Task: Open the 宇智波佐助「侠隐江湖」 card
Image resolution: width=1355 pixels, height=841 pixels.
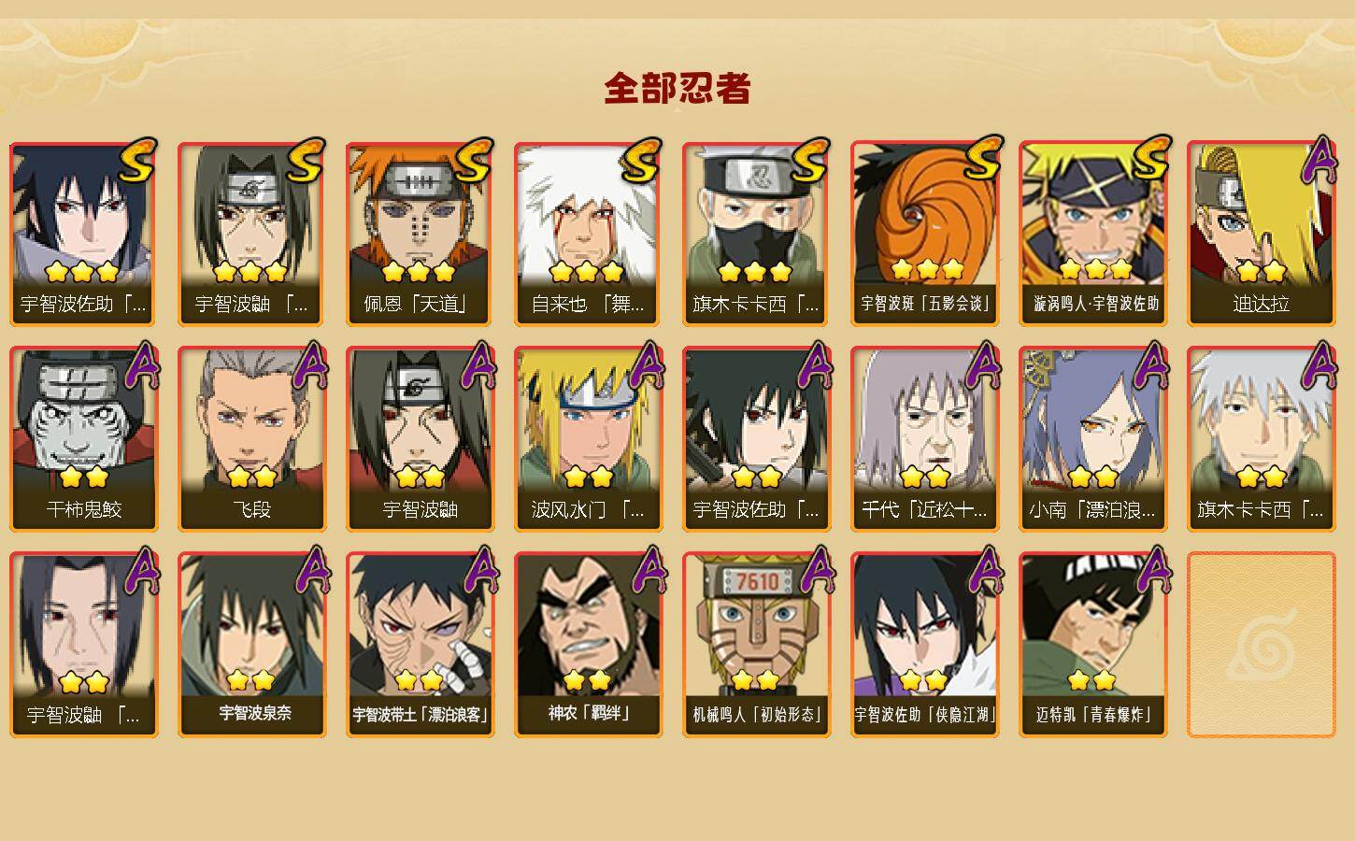Action: click(924, 645)
